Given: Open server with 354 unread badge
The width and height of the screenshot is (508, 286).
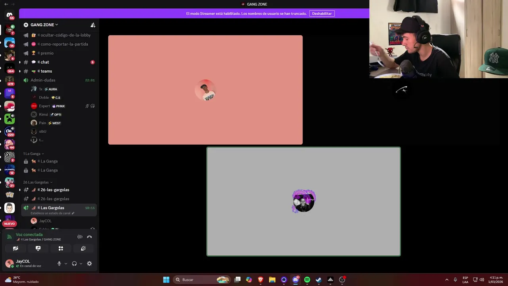Looking at the screenshot, I should 10,68.
